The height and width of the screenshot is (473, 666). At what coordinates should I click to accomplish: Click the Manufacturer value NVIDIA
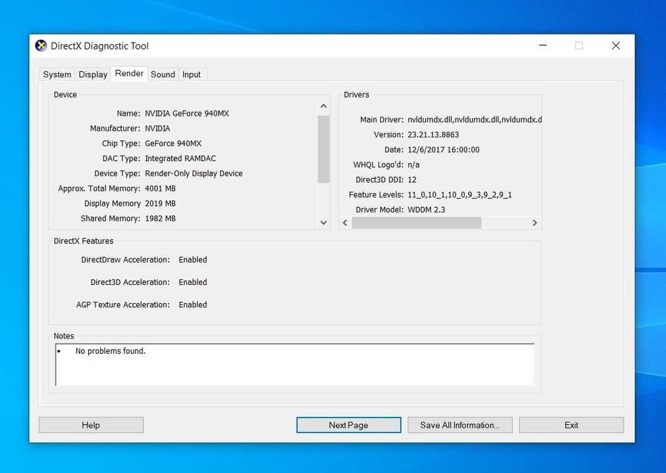(x=158, y=128)
